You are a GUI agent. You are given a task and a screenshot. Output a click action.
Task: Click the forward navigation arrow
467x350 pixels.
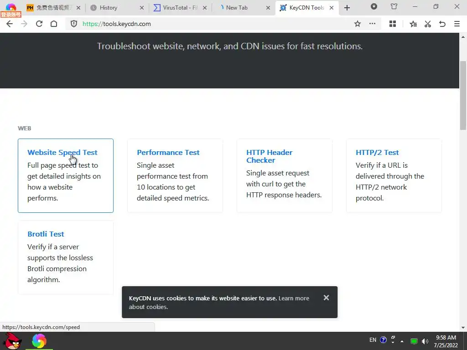click(x=24, y=24)
